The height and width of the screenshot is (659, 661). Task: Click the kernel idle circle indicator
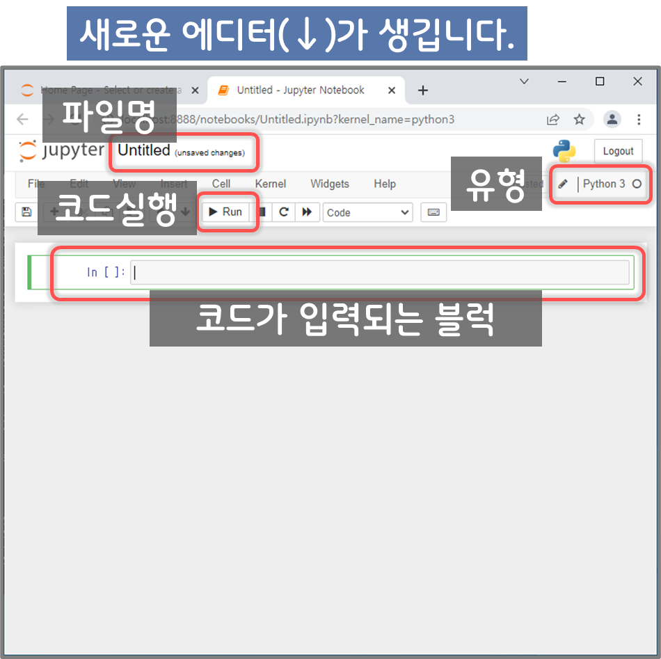click(637, 184)
